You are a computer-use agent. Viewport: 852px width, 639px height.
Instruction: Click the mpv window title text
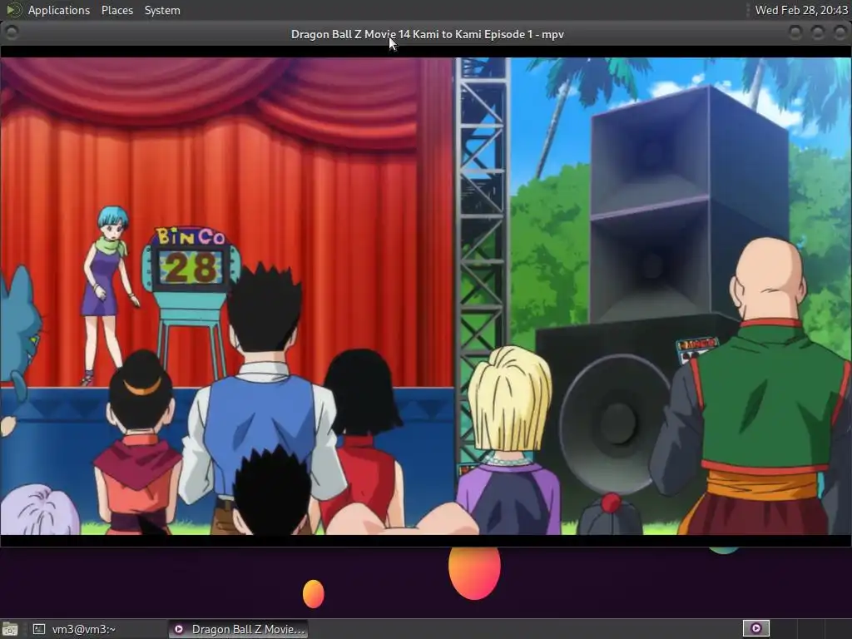click(427, 34)
